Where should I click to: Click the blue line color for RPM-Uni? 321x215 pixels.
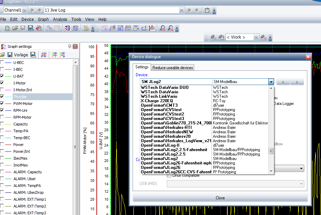tap(8, 110)
